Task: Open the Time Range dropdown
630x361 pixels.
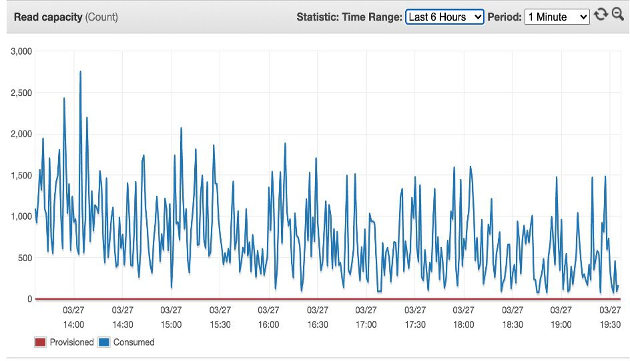Action: (444, 17)
